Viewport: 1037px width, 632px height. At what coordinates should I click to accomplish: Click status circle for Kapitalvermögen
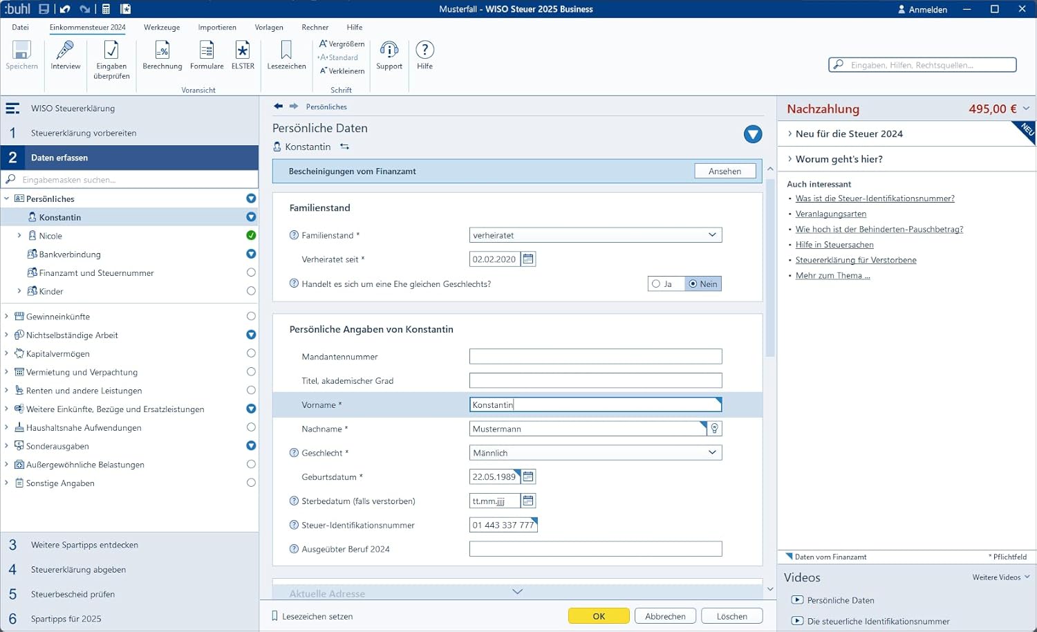pos(251,353)
